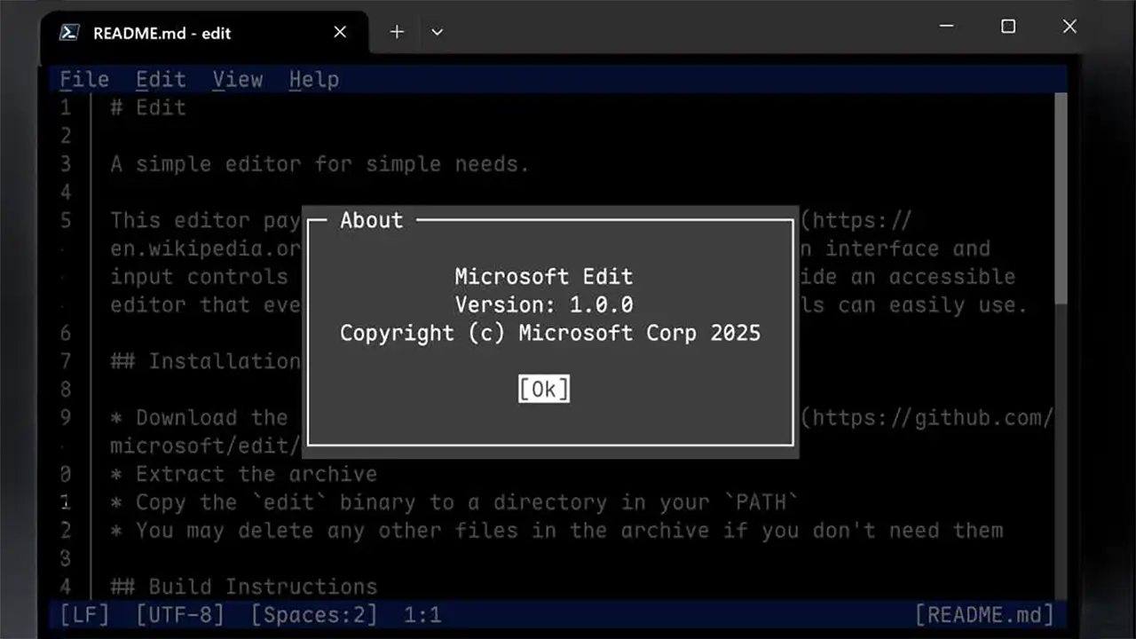Open the View menu
The width and height of the screenshot is (1136, 639).
pyautogui.click(x=237, y=80)
